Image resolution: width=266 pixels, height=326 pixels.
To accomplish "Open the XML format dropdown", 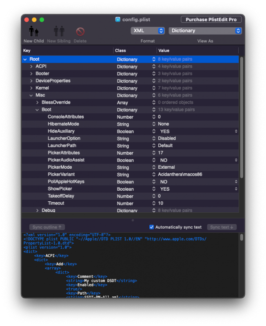I will [147, 31].
